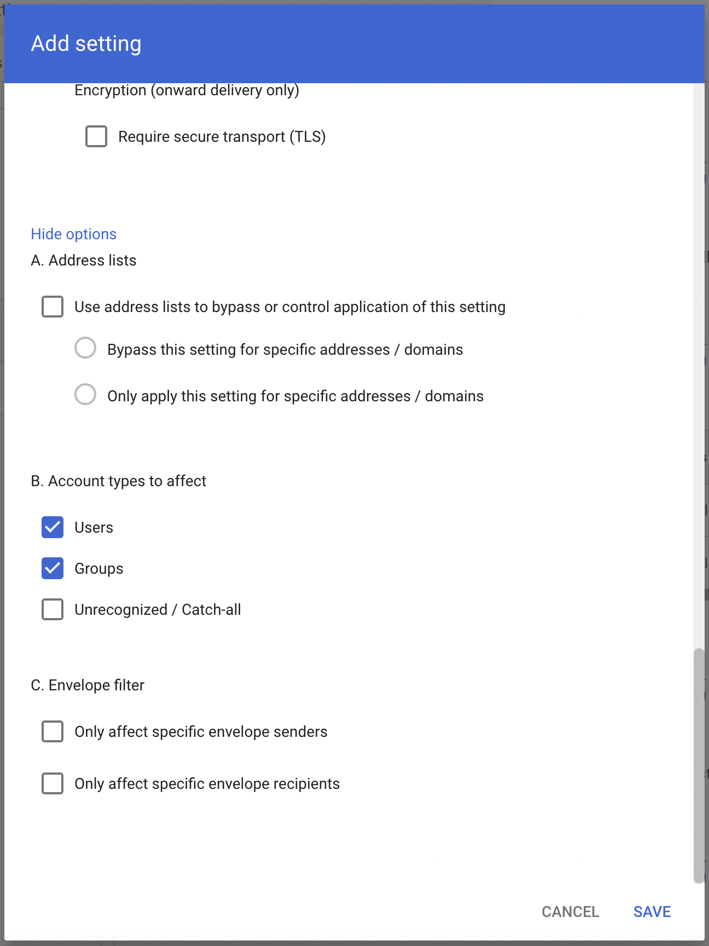Toggle the TLS secure transport option off
Image resolution: width=709 pixels, height=946 pixels.
[x=96, y=136]
